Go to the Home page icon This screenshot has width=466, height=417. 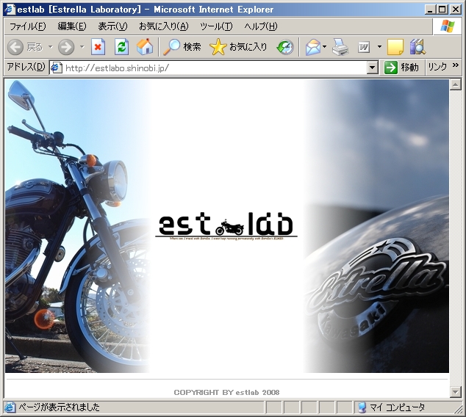[x=145, y=47]
